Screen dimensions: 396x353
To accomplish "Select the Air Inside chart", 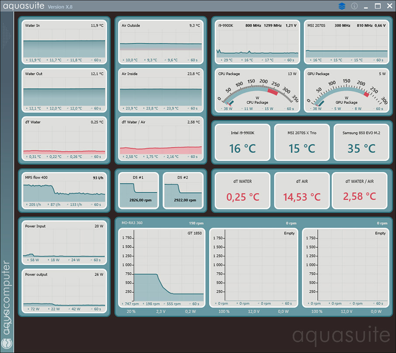I will tap(161, 90).
